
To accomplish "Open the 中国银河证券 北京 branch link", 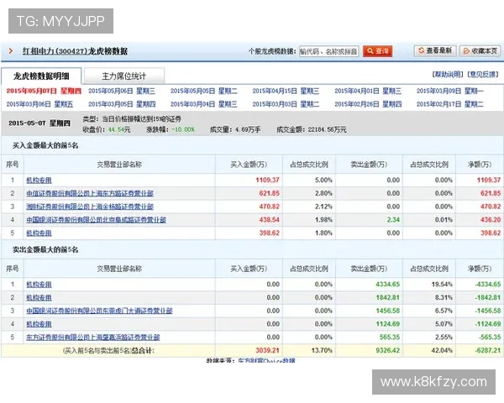I will pos(96,220).
